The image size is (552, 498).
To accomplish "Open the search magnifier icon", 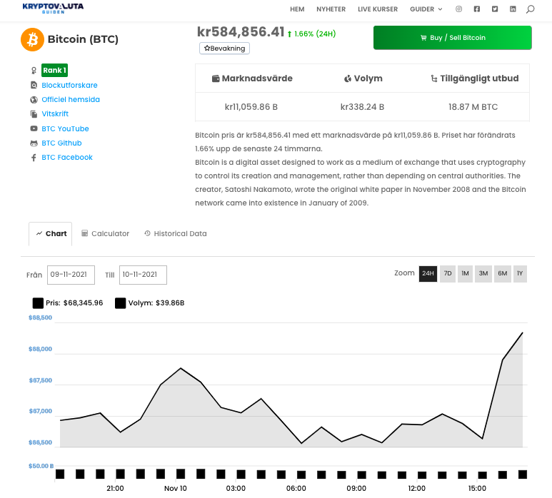I will point(530,9).
